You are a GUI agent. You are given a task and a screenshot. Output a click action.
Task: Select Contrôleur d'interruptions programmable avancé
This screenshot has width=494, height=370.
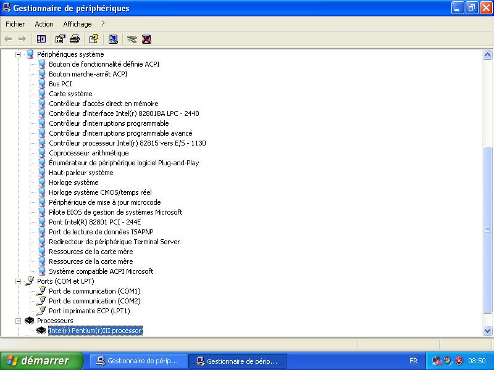(120, 133)
